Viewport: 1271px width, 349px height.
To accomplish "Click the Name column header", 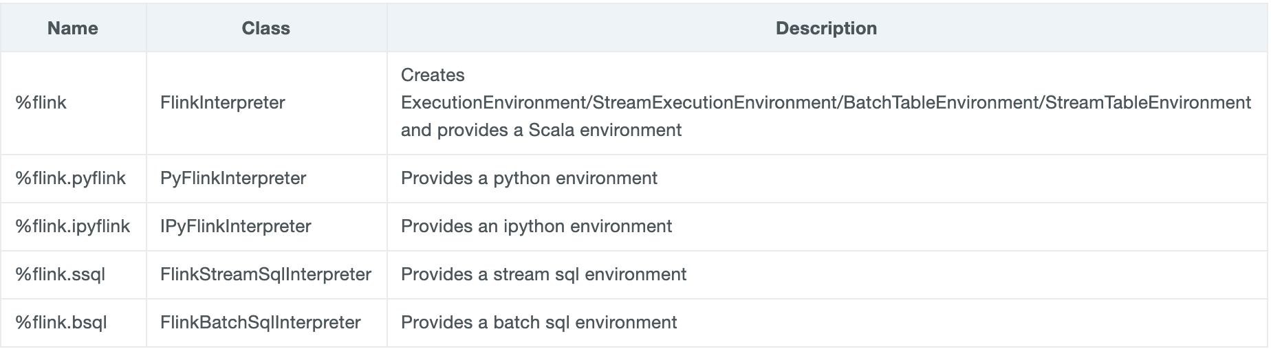I will click(x=72, y=28).
